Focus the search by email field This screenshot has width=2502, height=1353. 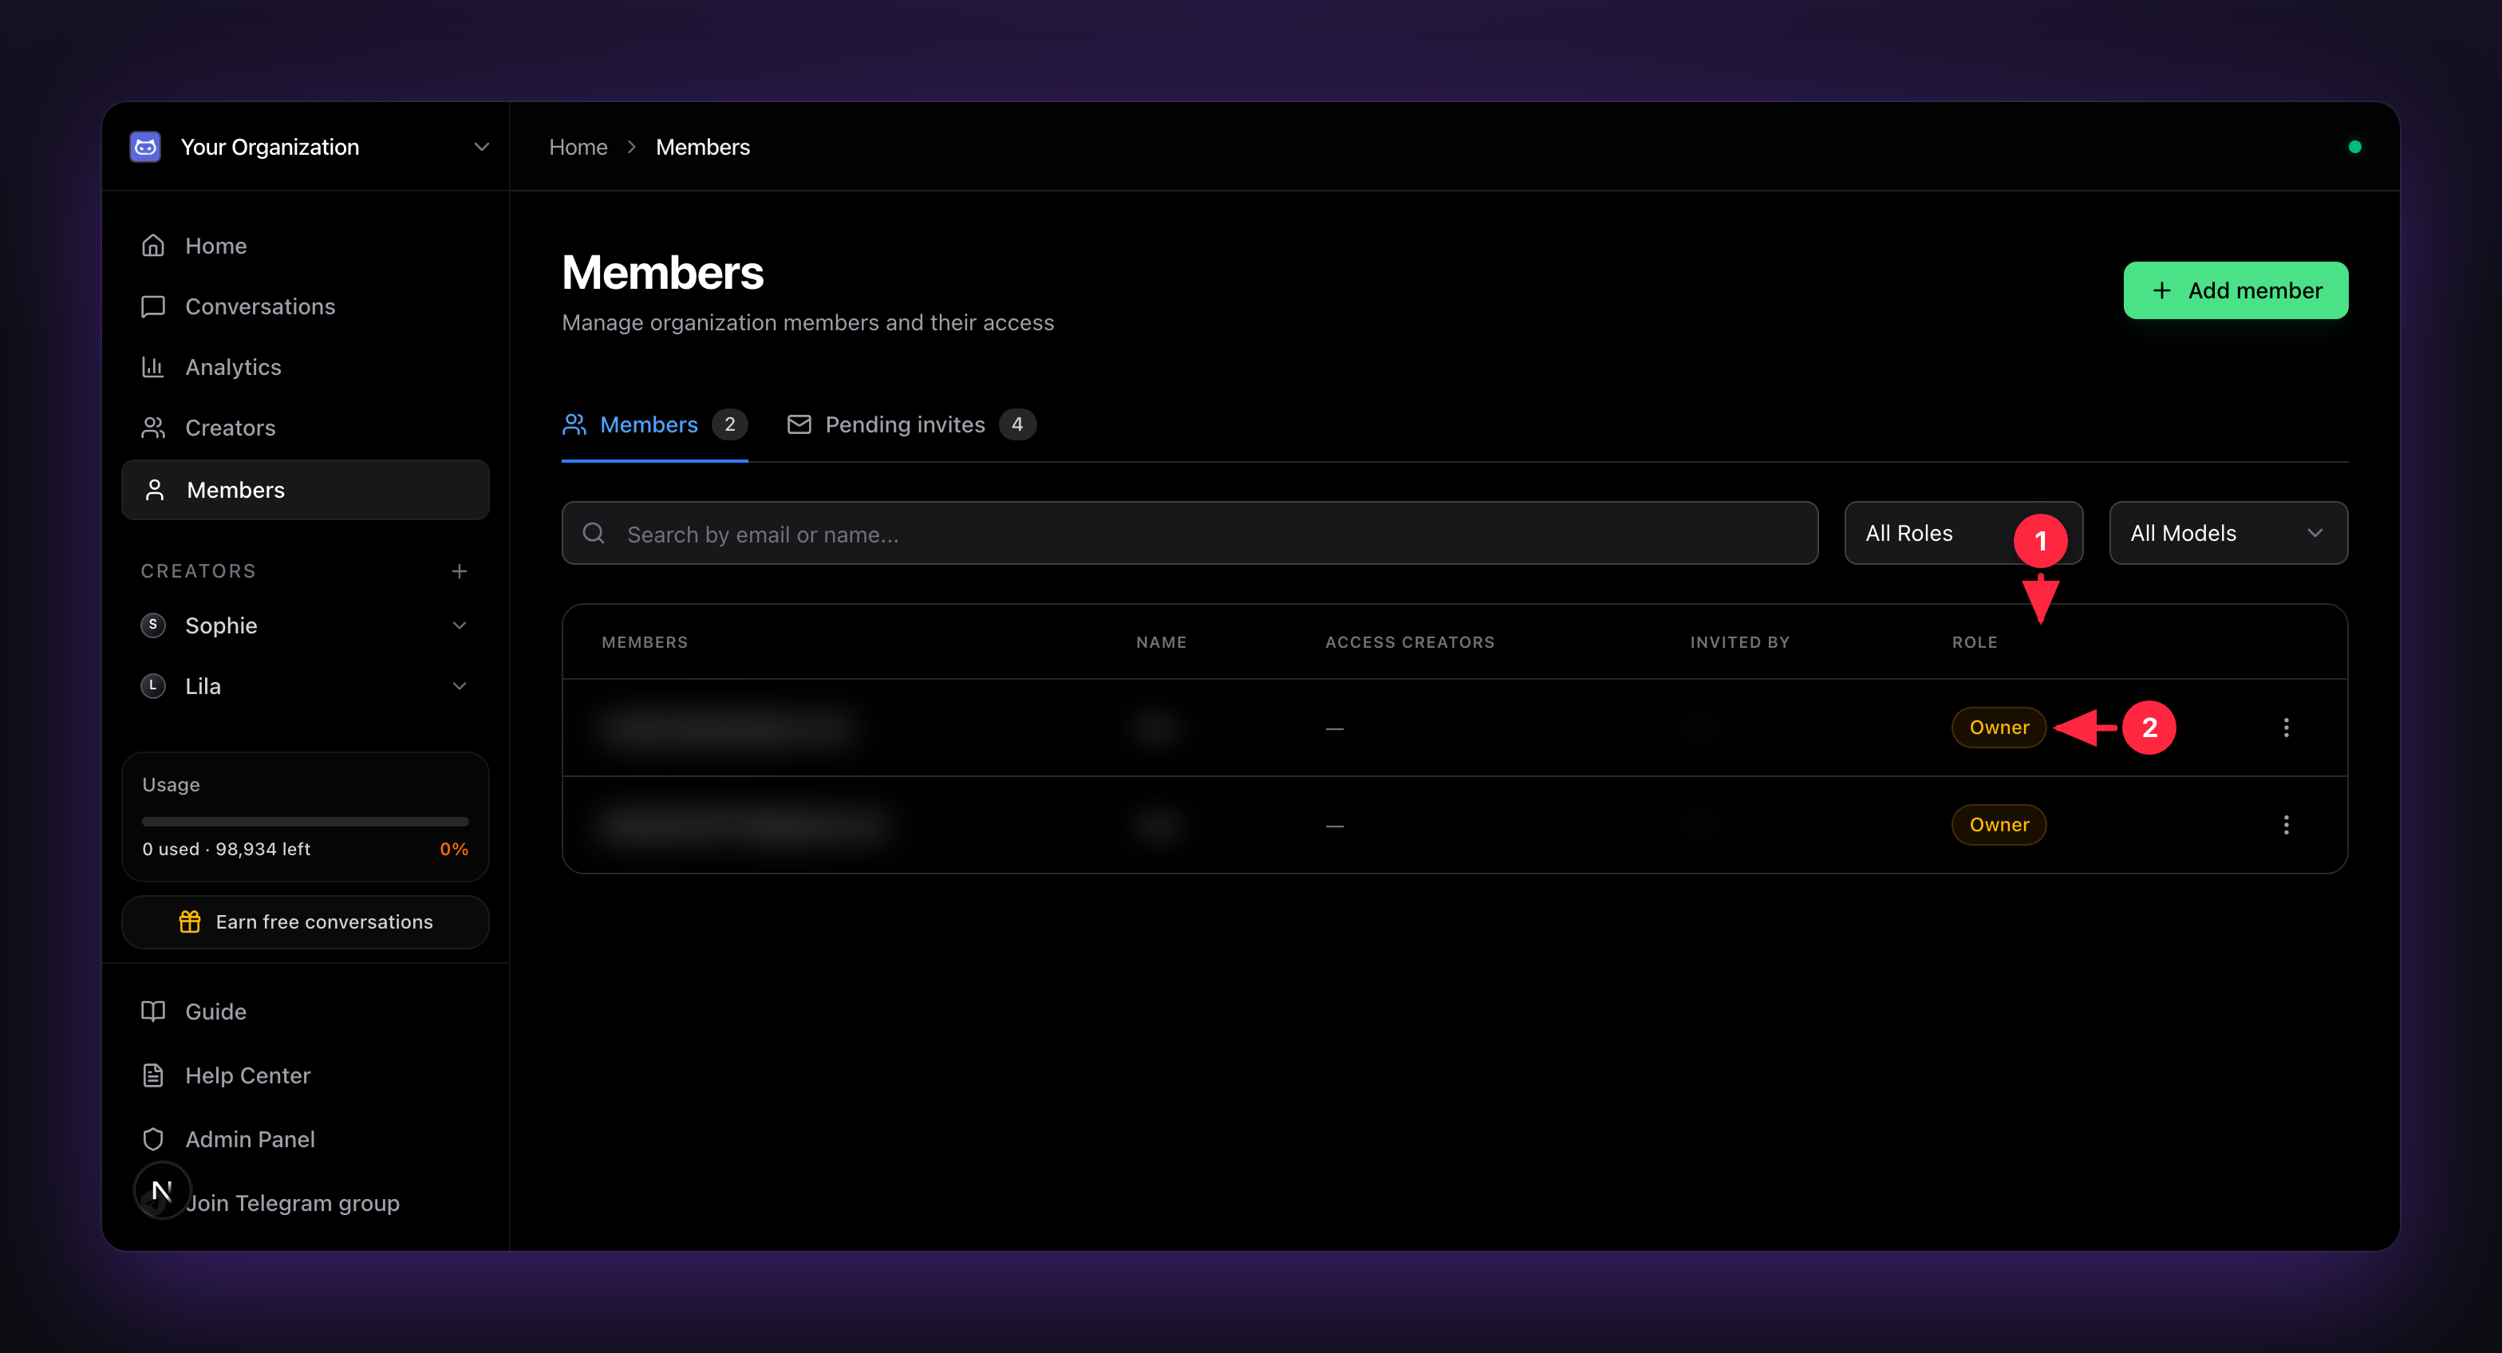(1190, 533)
